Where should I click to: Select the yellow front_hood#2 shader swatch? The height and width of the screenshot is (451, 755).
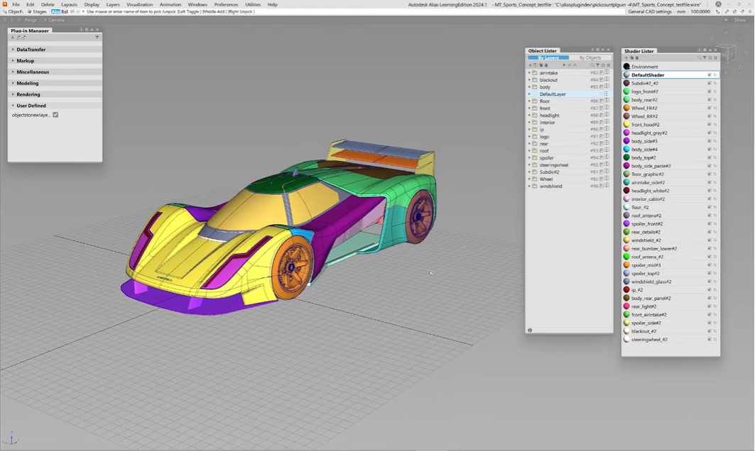click(x=626, y=125)
